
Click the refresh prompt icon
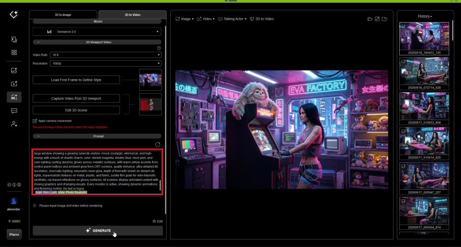coord(158,144)
